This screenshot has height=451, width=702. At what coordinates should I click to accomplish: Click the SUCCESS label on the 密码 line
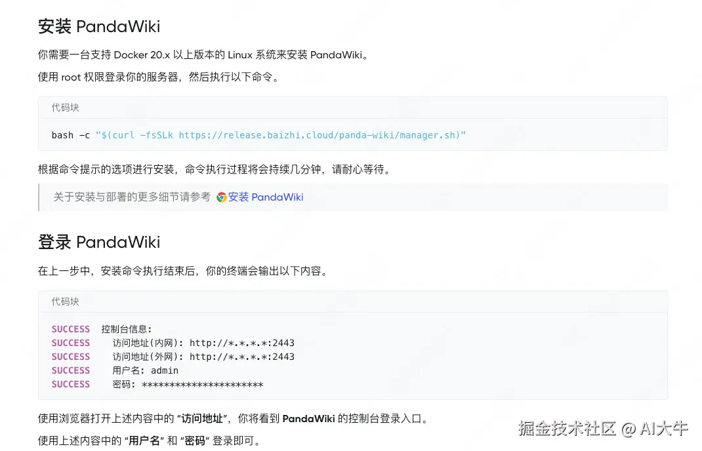[x=71, y=385]
